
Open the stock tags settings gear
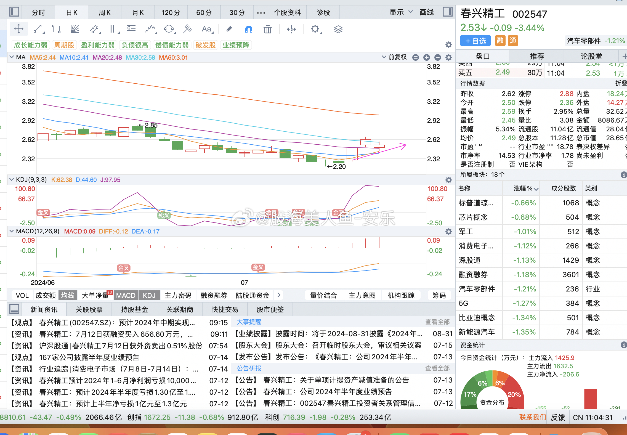click(x=449, y=45)
